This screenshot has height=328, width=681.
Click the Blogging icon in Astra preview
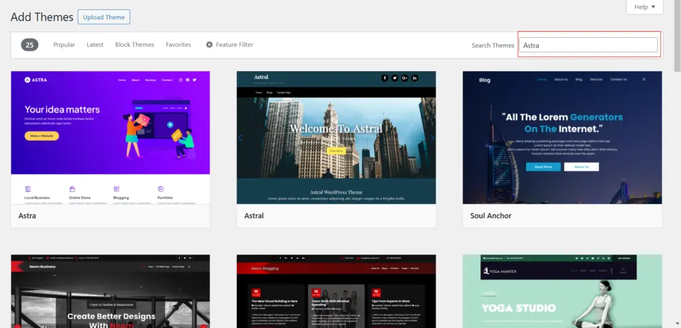[116, 189]
